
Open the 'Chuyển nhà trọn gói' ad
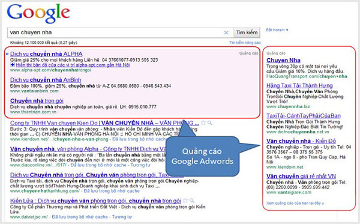pyautogui.click(x=37, y=101)
